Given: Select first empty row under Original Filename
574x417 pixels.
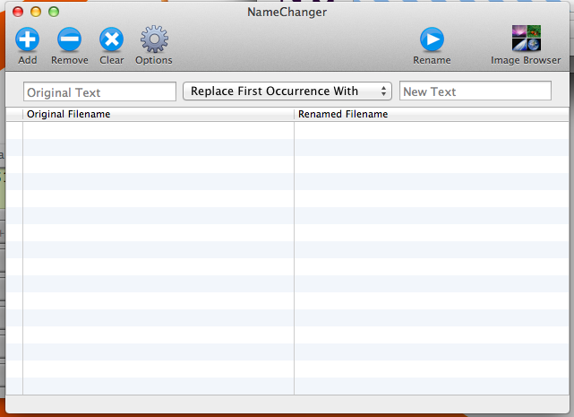Looking at the screenshot, I should tap(158, 130).
